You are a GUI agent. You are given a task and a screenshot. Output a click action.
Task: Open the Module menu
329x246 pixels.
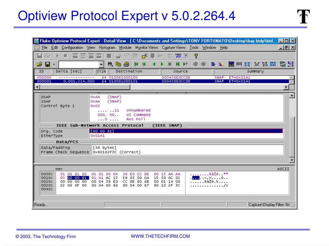coord(125,47)
